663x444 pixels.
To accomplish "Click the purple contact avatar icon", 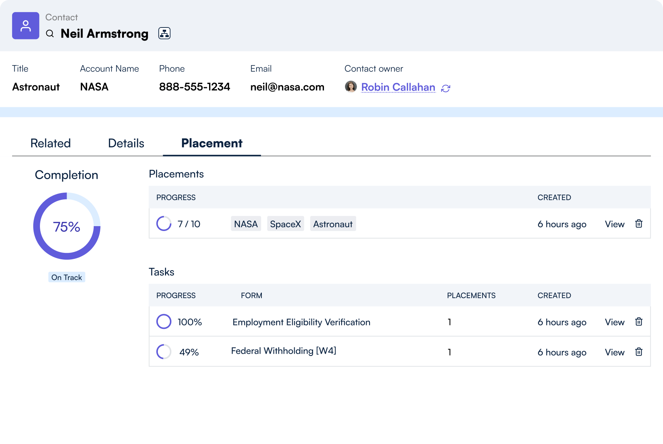I will (25, 25).
